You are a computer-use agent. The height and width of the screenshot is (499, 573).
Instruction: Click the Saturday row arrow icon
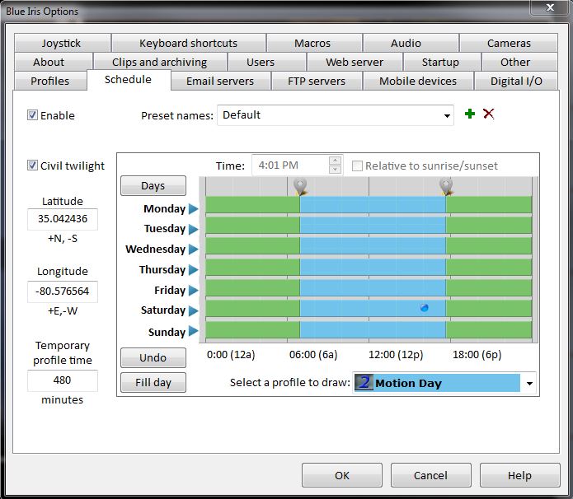[193, 310]
